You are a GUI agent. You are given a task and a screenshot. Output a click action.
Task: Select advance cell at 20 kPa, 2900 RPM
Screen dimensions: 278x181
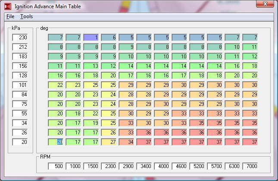click(126, 142)
